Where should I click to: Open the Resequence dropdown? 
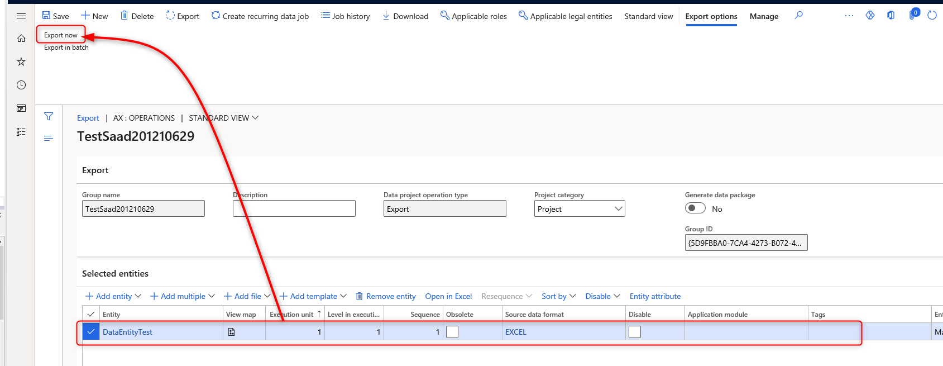tap(507, 296)
